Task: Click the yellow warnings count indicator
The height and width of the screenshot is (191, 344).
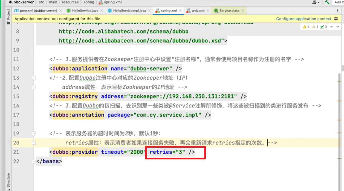Action: [x=306, y=27]
